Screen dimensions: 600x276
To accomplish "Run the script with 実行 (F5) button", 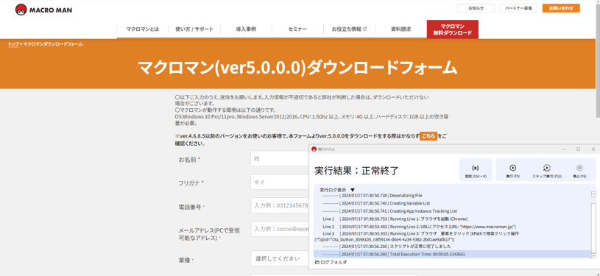I will point(512,170).
